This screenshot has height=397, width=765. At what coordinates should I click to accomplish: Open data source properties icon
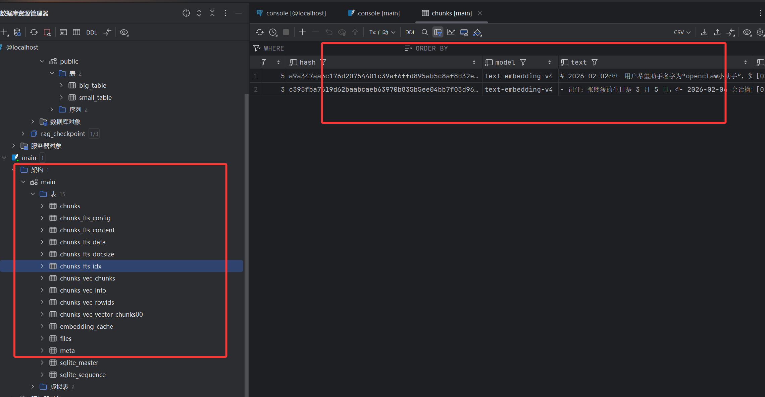17,32
